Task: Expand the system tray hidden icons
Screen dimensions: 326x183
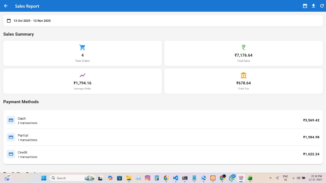Action: [x=270, y=178]
